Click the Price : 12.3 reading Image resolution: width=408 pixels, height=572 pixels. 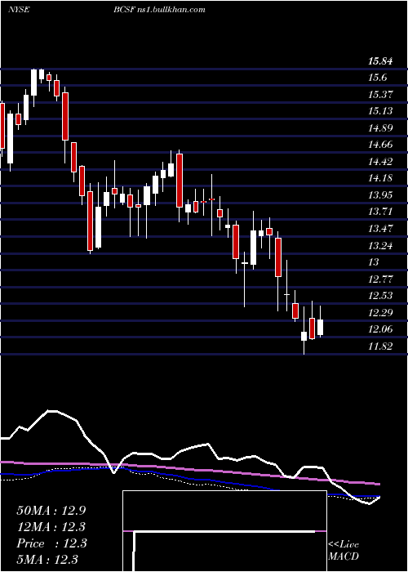(51, 543)
